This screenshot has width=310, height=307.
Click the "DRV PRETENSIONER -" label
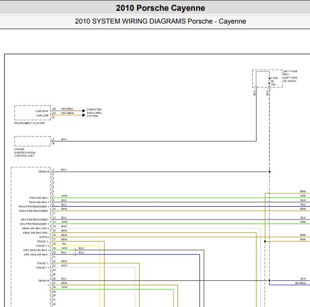(35, 220)
